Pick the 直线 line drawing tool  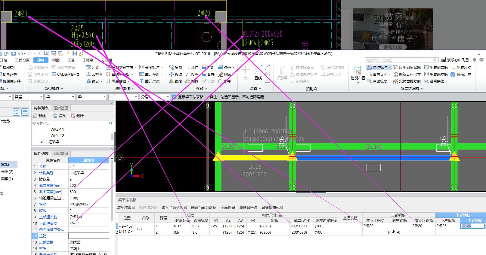258,72
